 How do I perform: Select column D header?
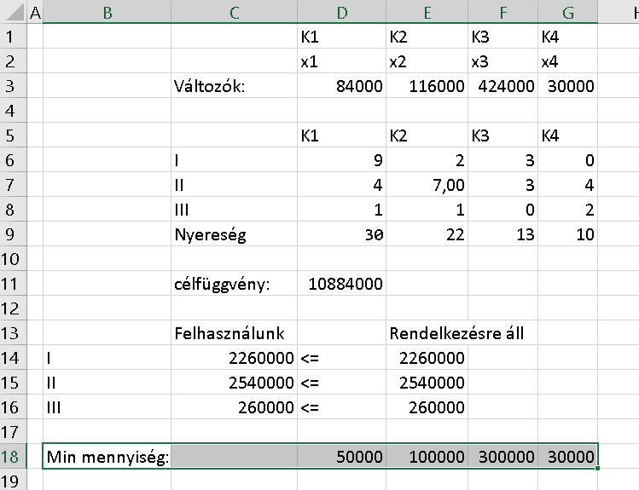341,13
